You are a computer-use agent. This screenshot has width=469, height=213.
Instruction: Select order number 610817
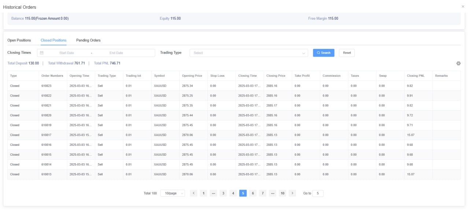click(46, 135)
